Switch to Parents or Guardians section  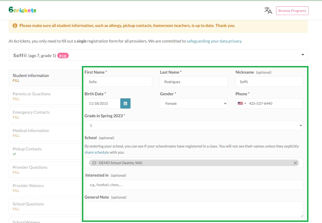[x=32, y=94]
